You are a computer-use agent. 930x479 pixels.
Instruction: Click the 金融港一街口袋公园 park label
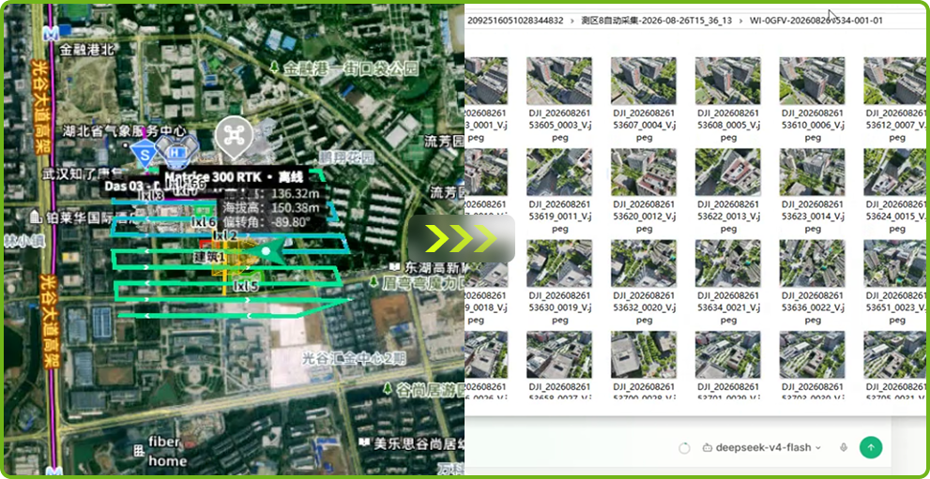351,67
